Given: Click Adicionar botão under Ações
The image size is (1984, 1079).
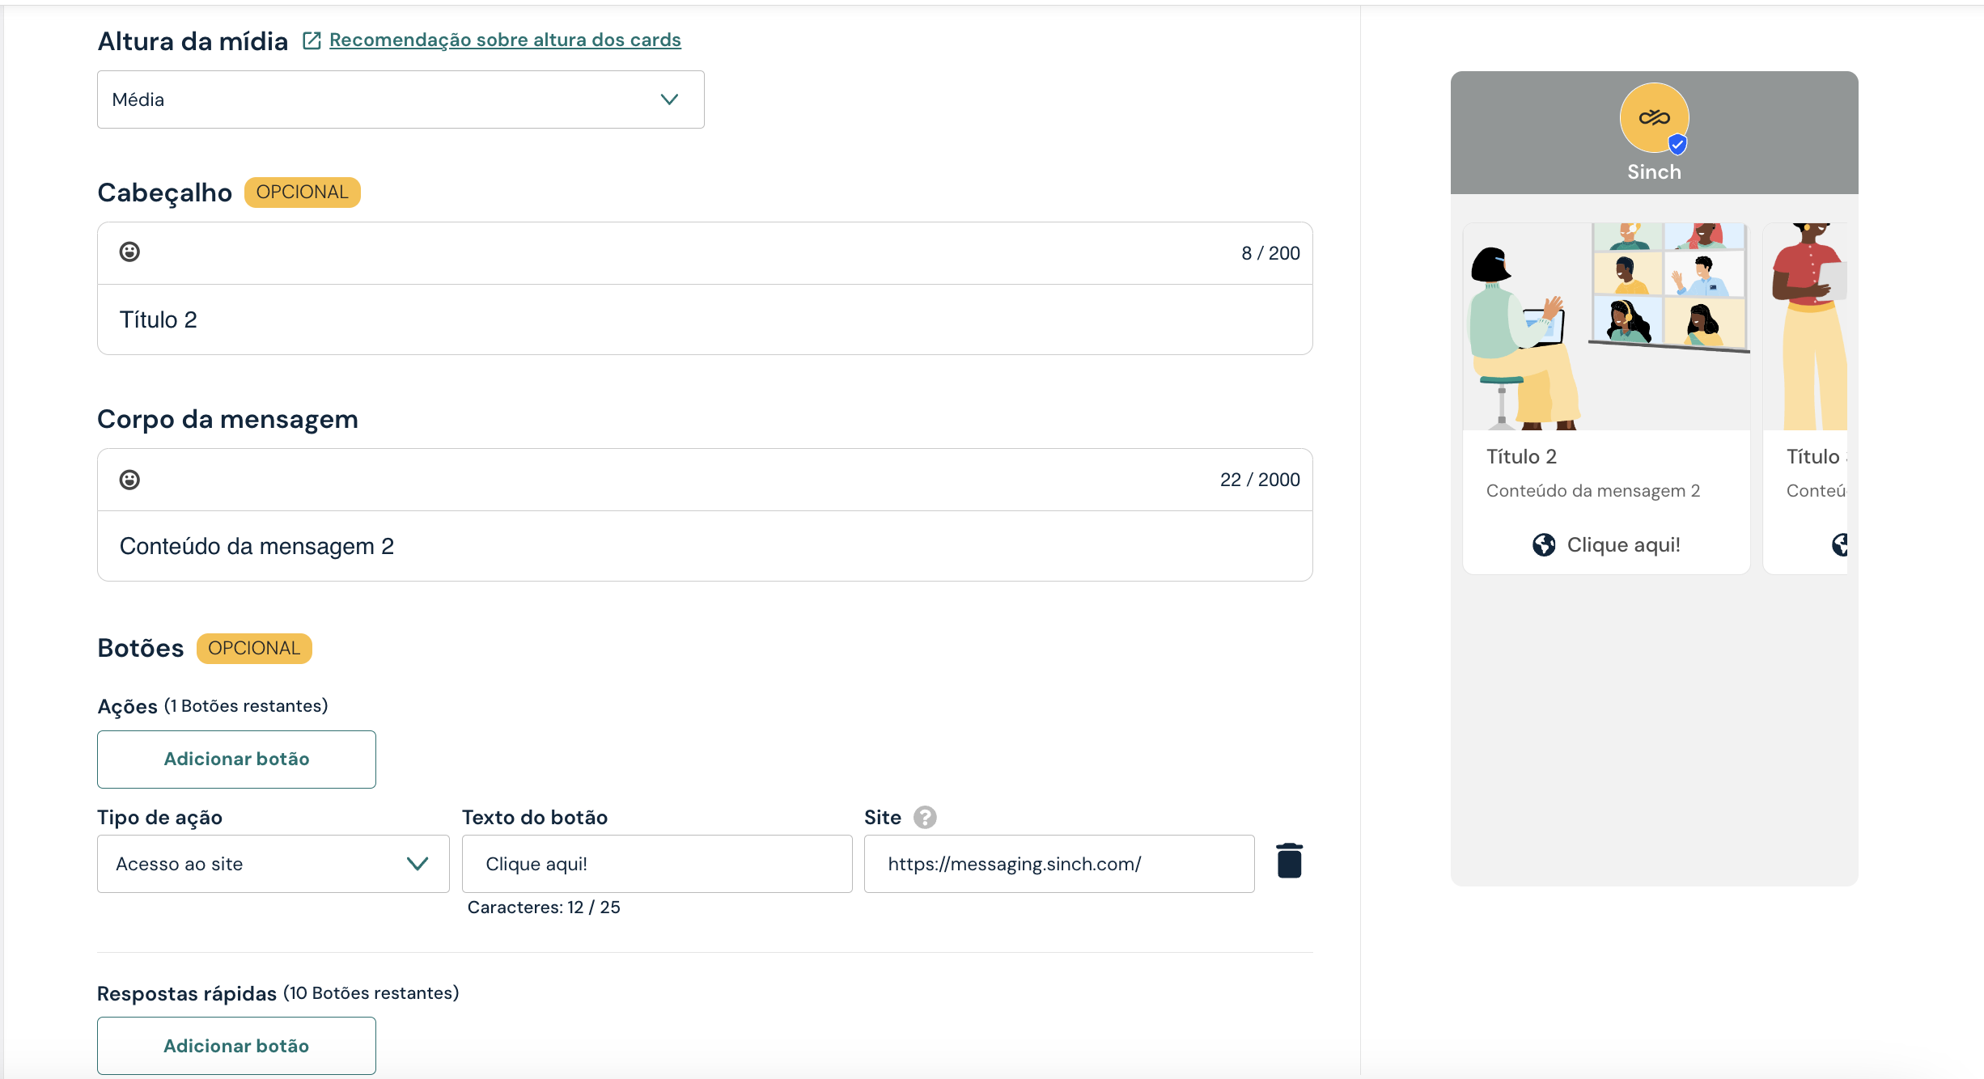Looking at the screenshot, I should tap(236, 760).
